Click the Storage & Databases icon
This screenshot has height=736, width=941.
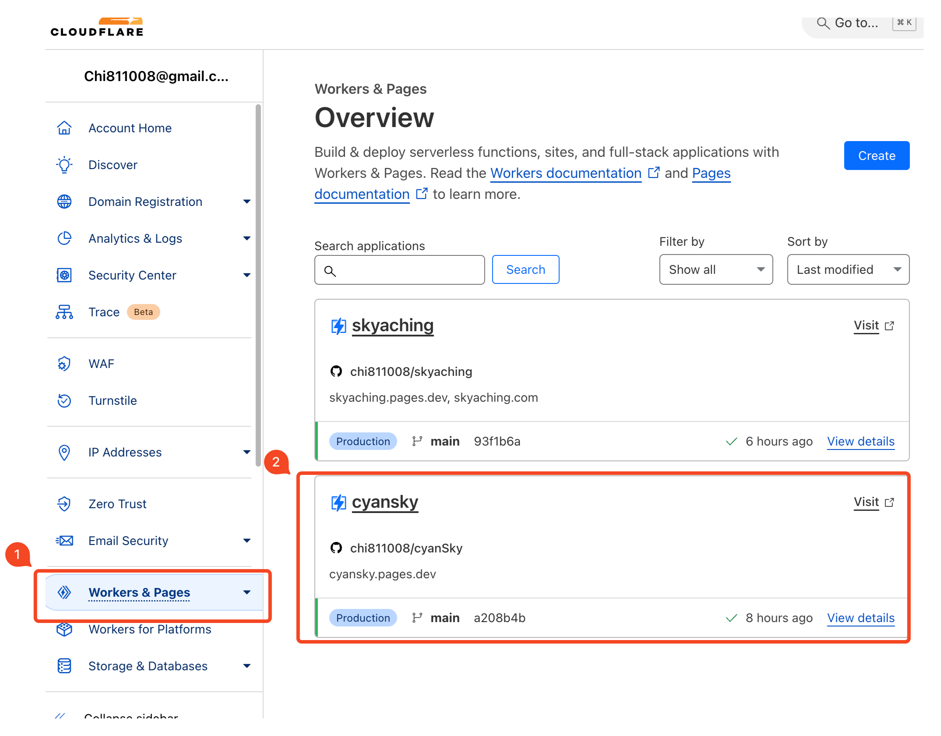pos(64,666)
